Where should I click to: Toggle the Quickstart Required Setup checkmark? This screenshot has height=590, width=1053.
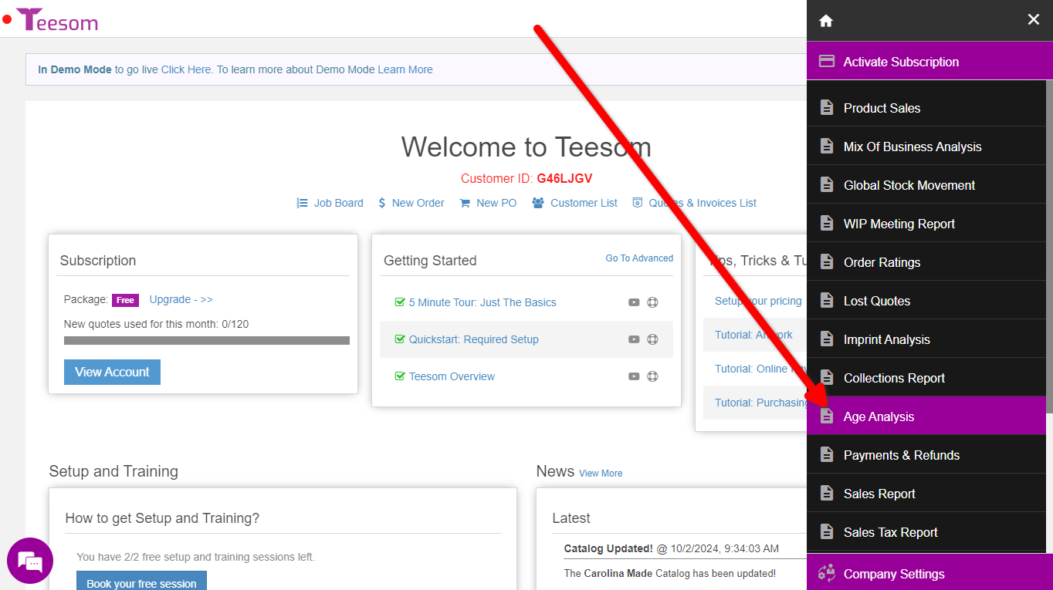(x=400, y=339)
